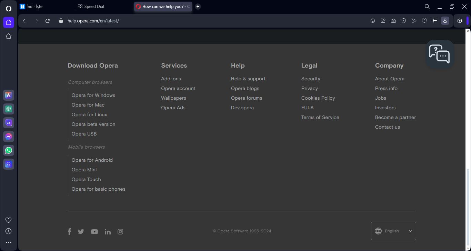Open Bookmarks star in sidebar
The height and width of the screenshot is (251, 471).
pos(9,36)
